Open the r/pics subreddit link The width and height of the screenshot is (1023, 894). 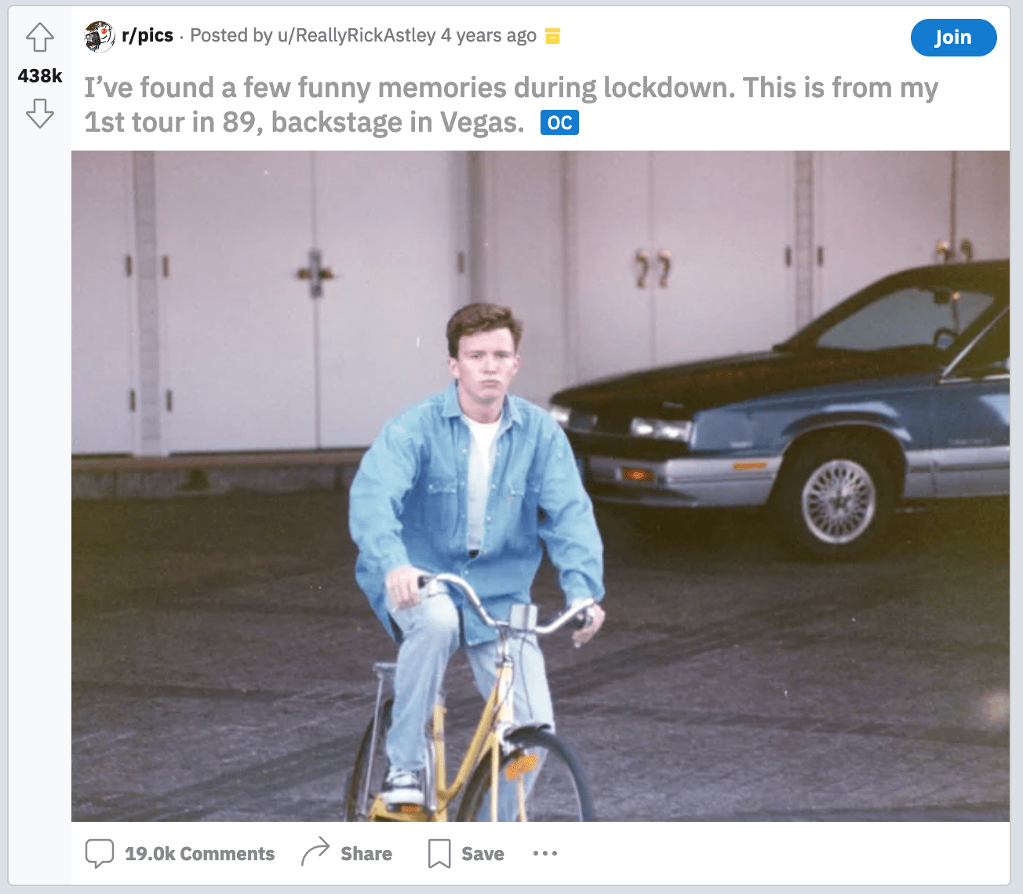click(x=147, y=35)
